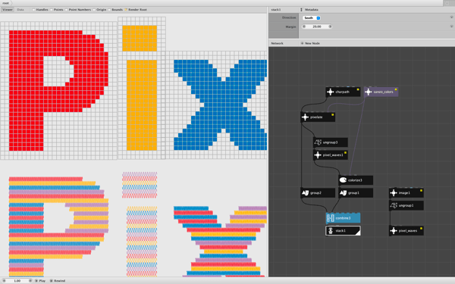Click the Play triangle icon
Viewport: 455px width, 284px height.
(x=36, y=281)
